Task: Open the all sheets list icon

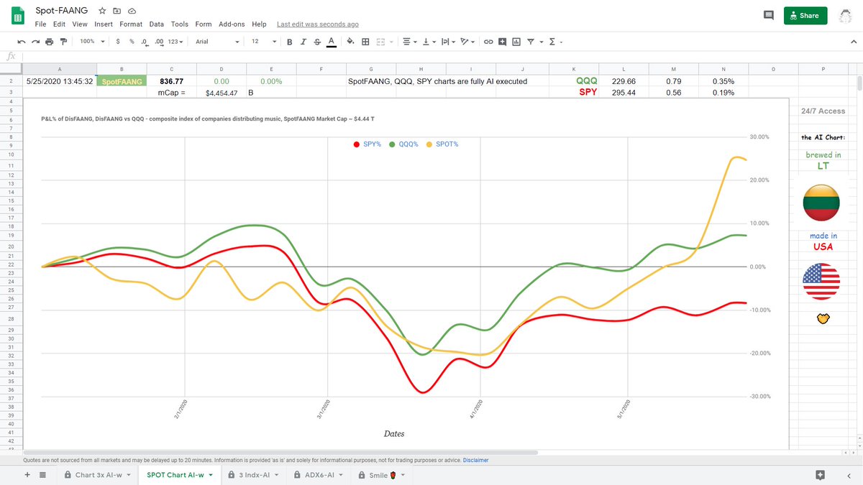Action: pos(42,475)
